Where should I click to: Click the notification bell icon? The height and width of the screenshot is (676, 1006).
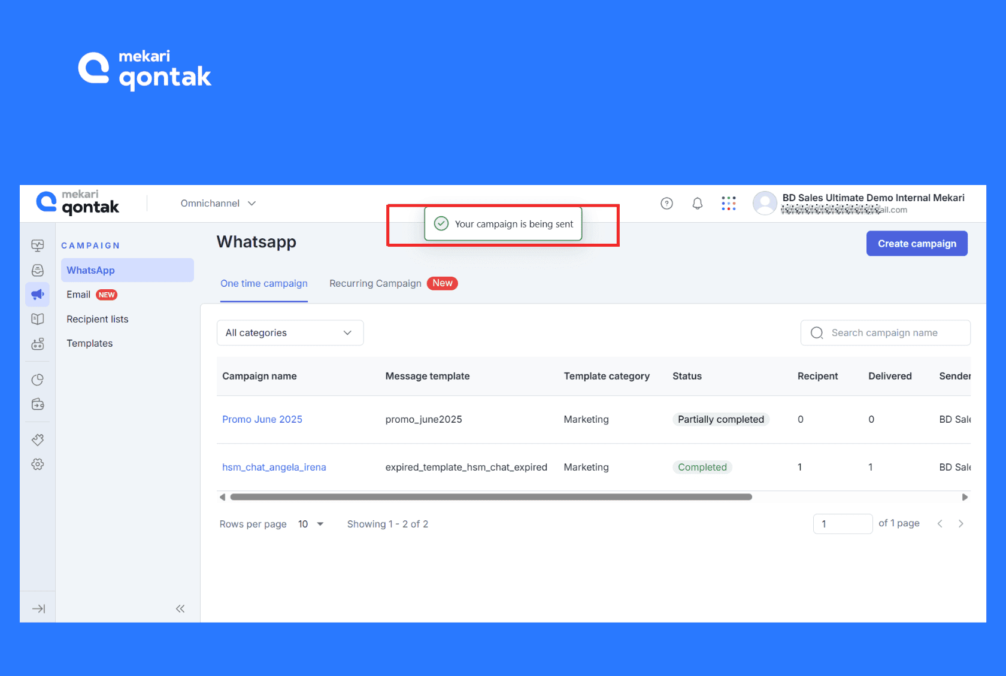click(697, 204)
